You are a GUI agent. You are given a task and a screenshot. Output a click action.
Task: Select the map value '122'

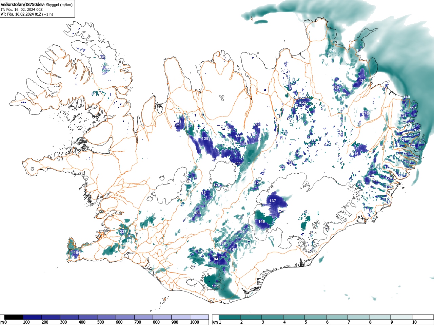412,145
